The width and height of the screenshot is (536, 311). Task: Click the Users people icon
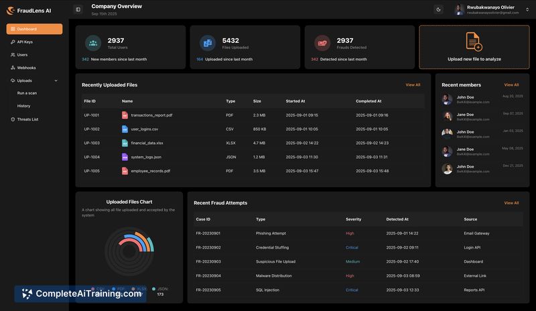pyautogui.click(x=13, y=55)
